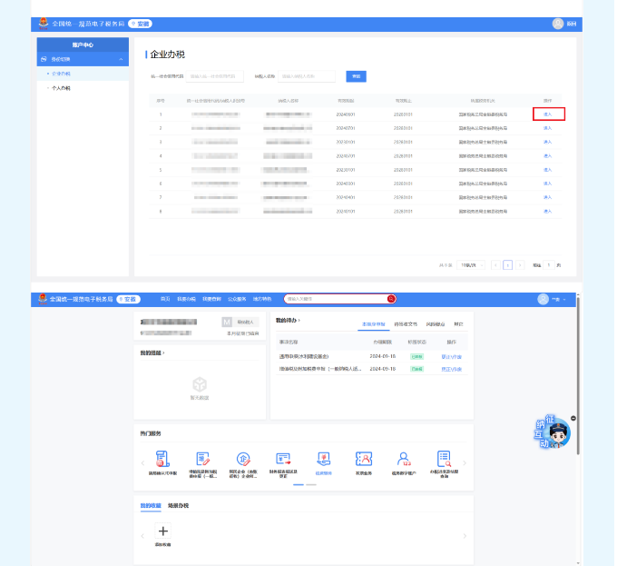Open the 发票业务 invoice service icon
The image size is (617, 566).
(364, 460)
